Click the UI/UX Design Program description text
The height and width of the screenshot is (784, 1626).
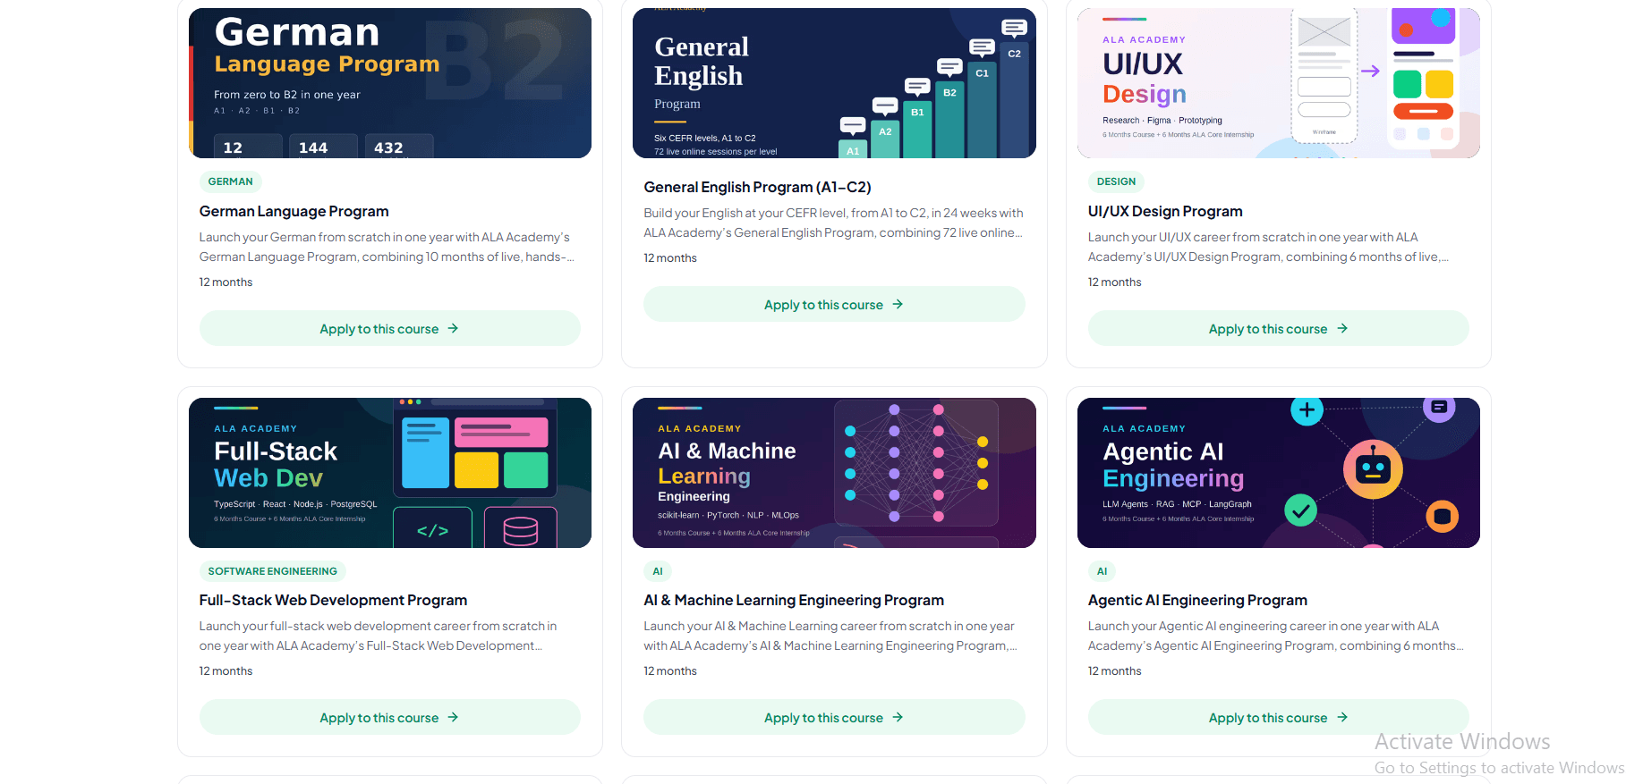[1268, 247]
